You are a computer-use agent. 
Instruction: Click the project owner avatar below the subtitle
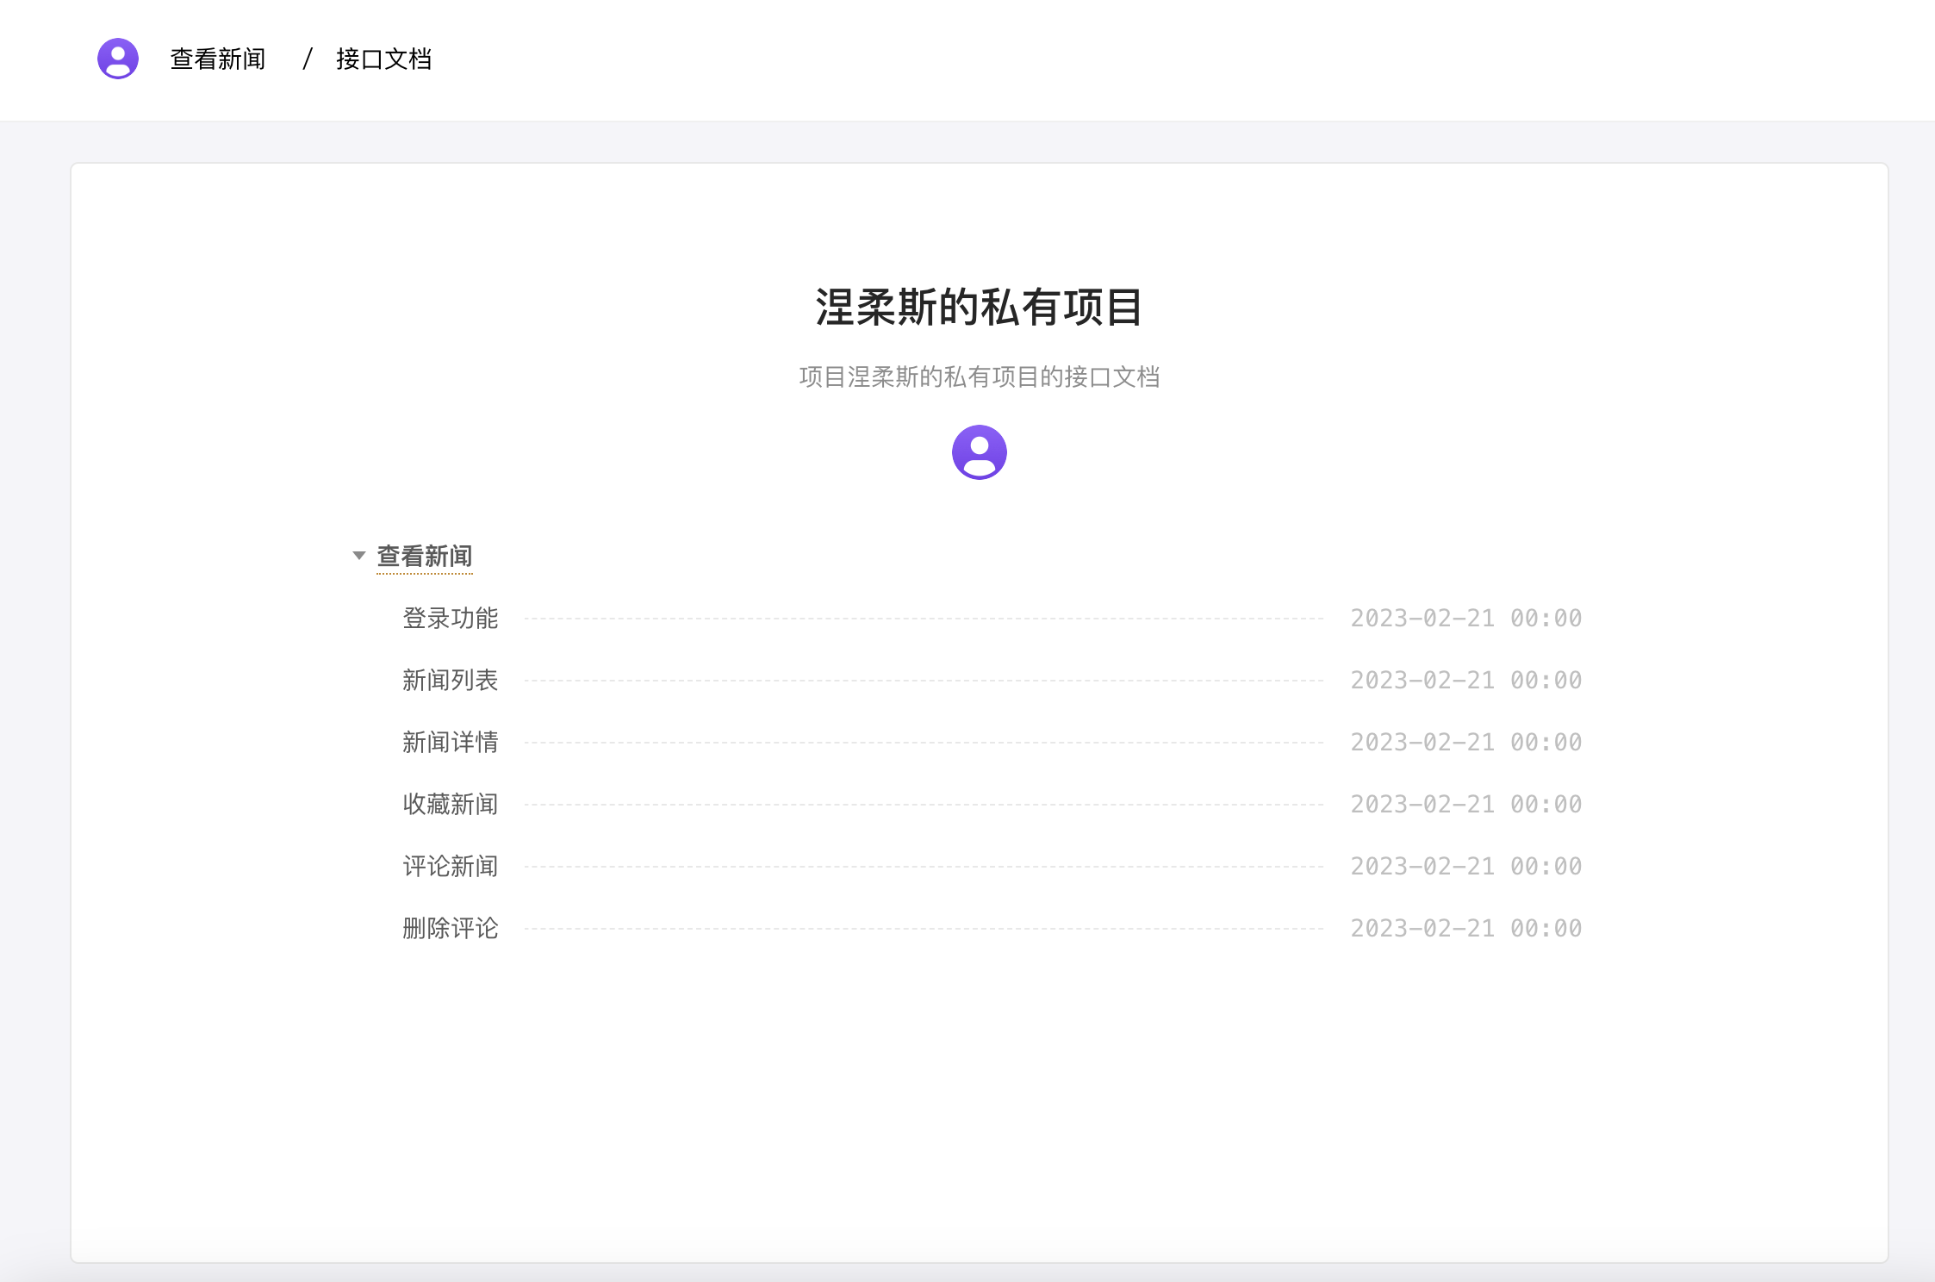click(979, 451)
